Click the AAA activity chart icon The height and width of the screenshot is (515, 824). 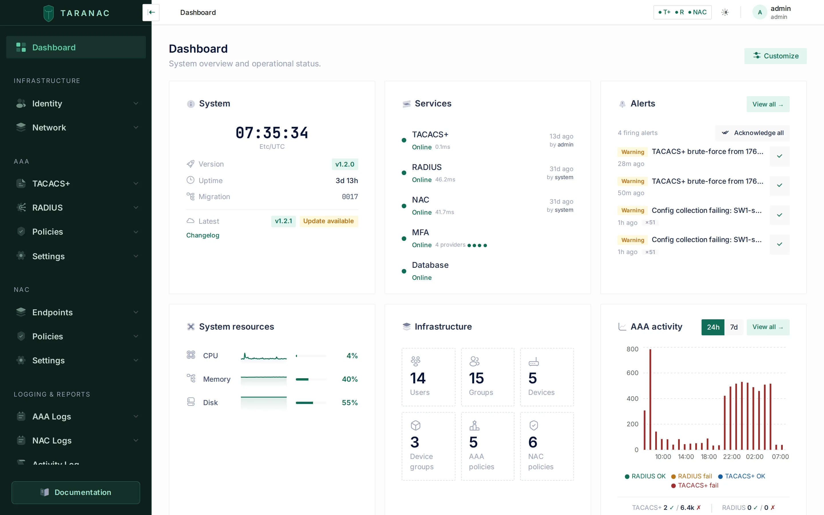point(622,327)
